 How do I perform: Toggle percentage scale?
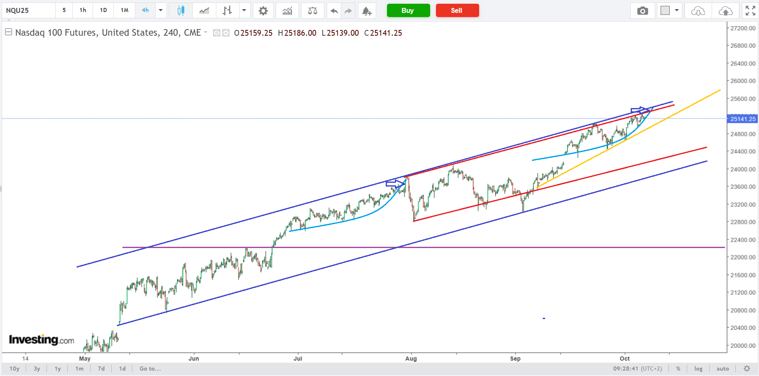click(x=678, y=369)
